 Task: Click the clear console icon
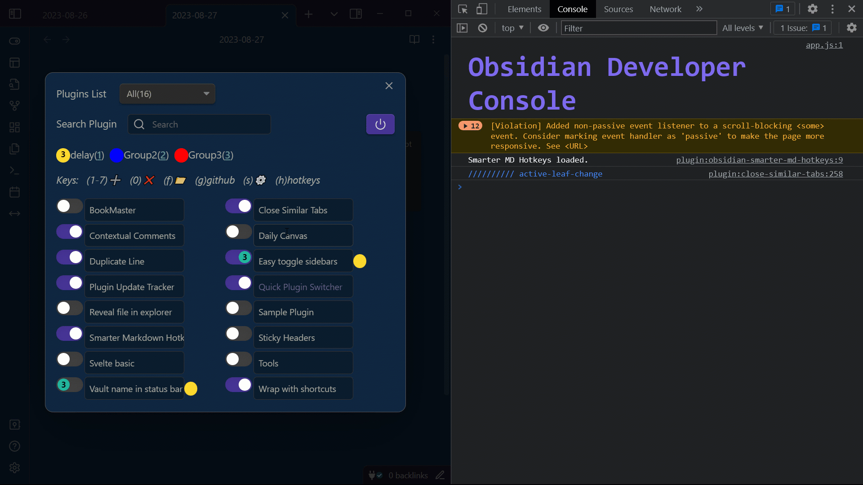(482, 28)
